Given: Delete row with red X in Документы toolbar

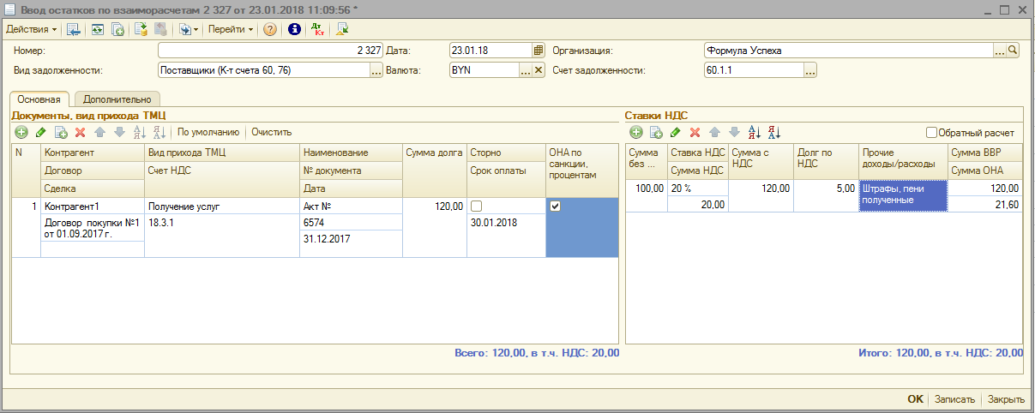Looking at the screenshot, I should 81,132.
